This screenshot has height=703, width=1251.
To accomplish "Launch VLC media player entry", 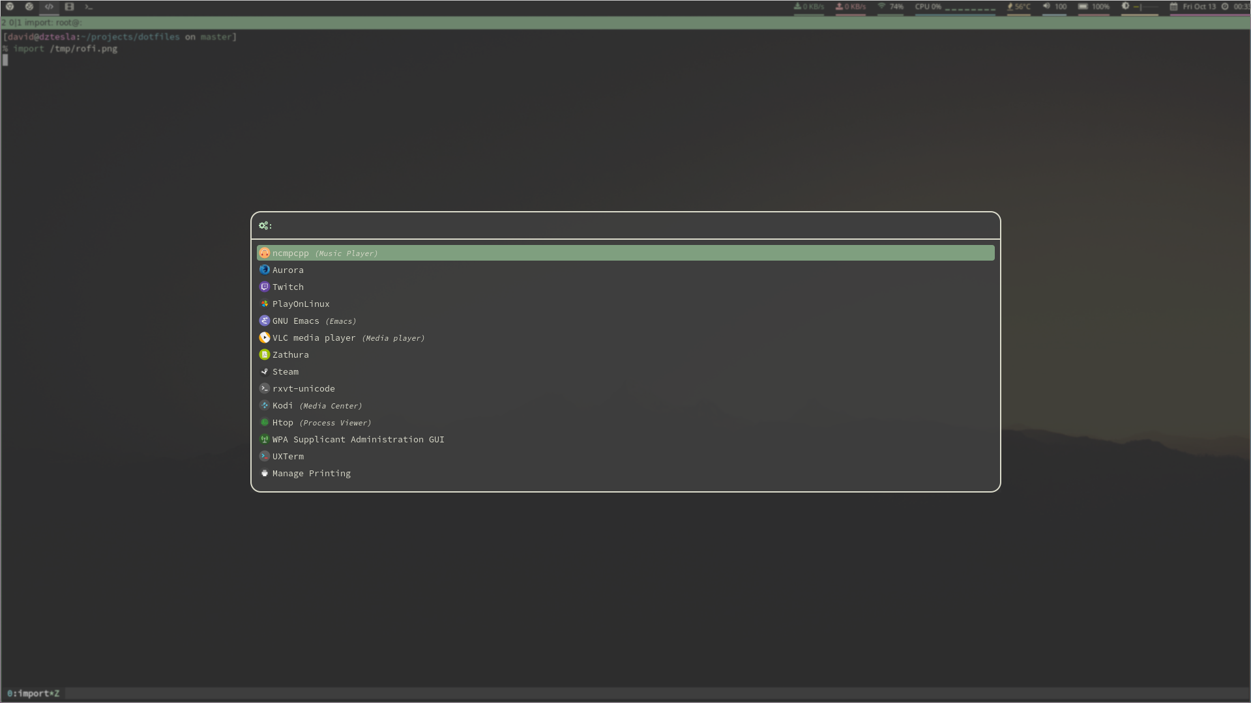I will 626,337.
